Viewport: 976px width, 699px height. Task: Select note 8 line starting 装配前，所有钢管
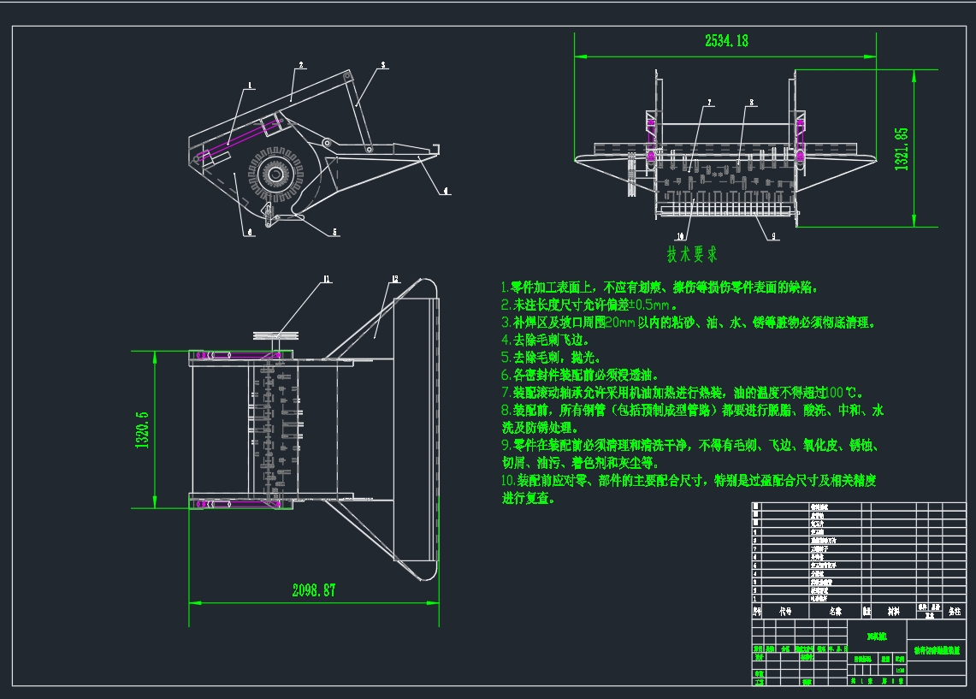click(692, 410)
